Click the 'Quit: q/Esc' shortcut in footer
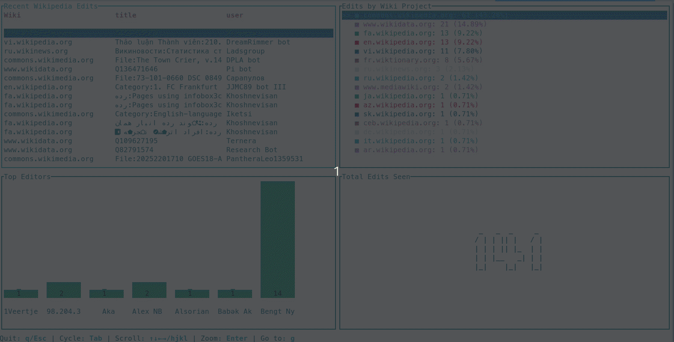 click(23, 338)
